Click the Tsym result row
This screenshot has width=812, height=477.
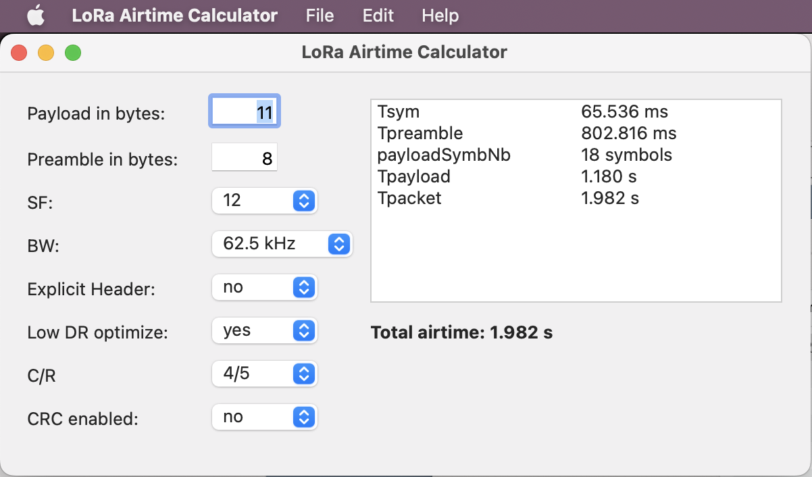point(576,111)
